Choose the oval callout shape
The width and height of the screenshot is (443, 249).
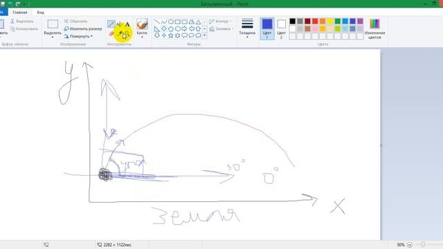click(192, 35)
